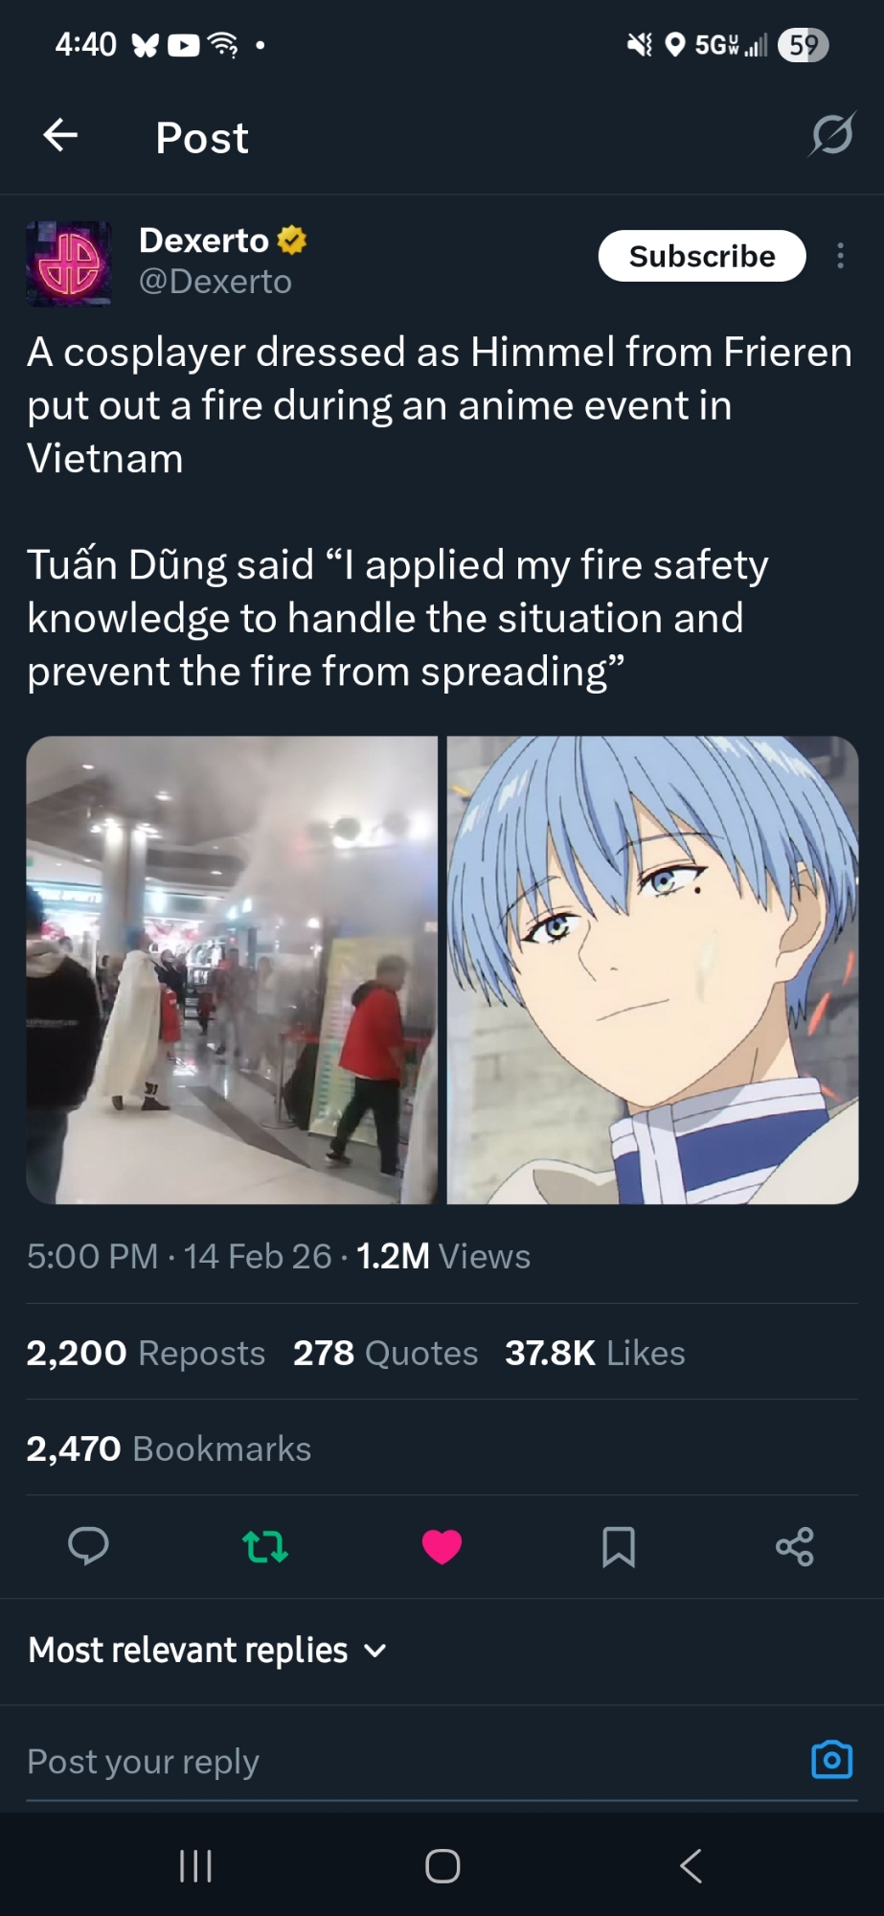Open Dexerto's profile avatar
Viewport: 884px width, 1916px height.
69,263
